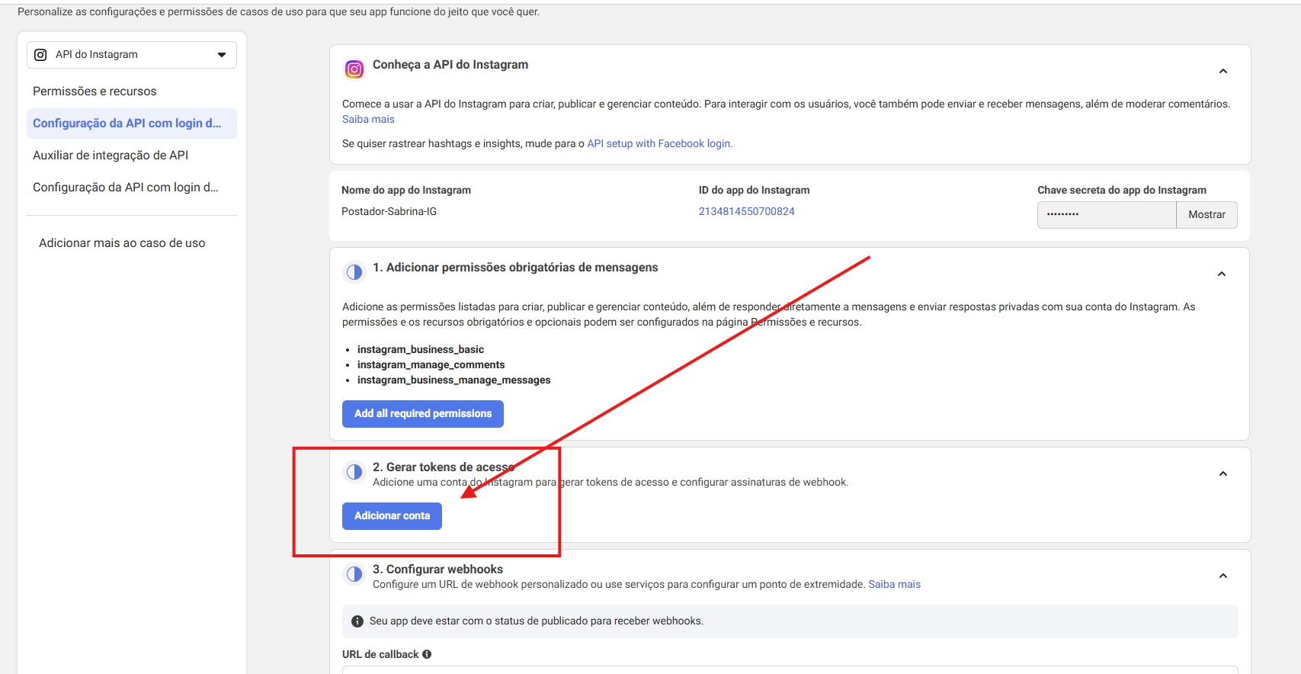Click Add all required permissions button
Screen dimensions: 1301x674
tap(423, 414)
